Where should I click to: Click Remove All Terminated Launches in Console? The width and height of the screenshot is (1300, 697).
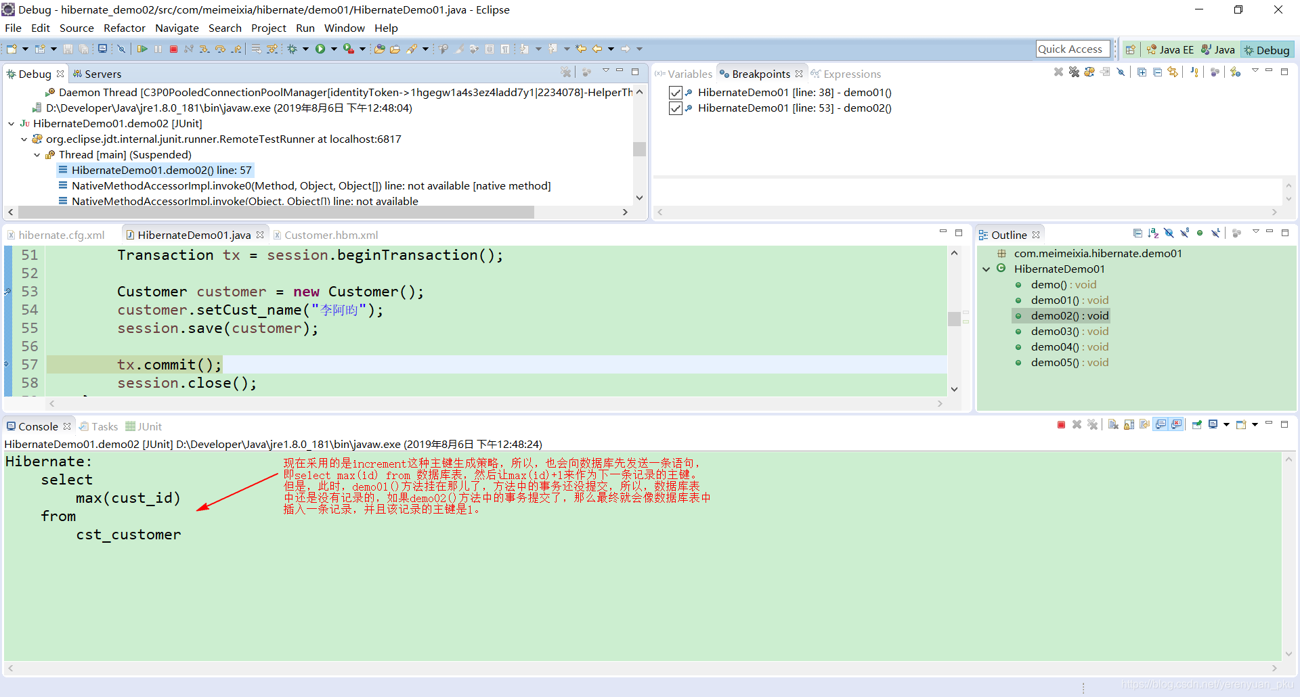[1092, 425]
